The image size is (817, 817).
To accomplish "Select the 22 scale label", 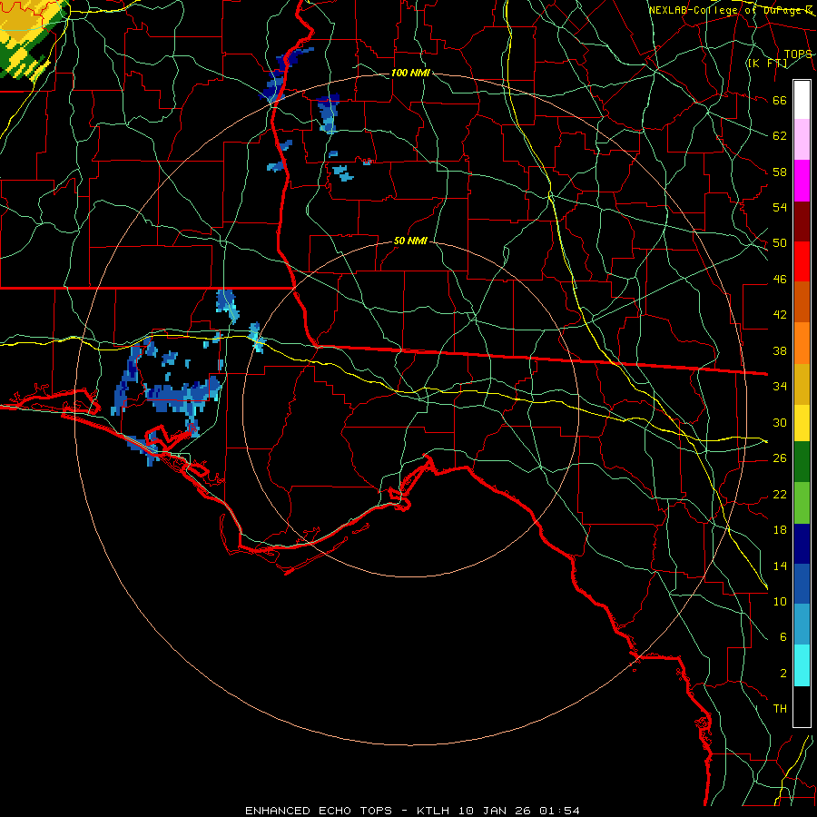I will pyautogui.click(x=780, y=494).
